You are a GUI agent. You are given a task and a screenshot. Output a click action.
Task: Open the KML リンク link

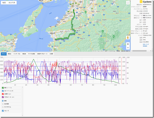[x=146, y=44]
